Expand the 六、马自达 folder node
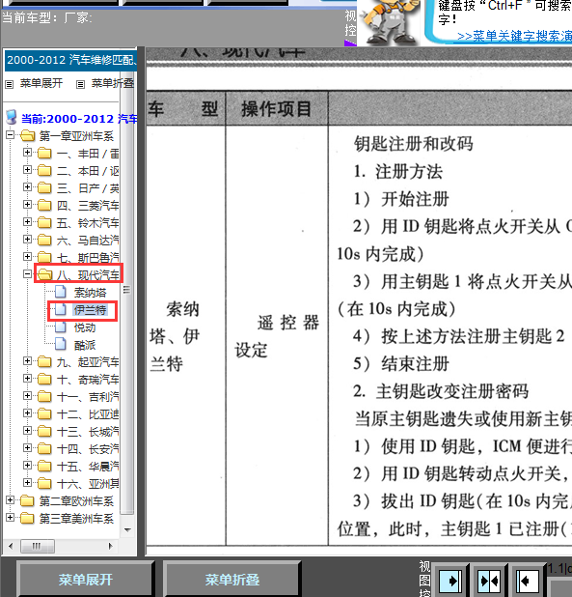 point(27,240)
